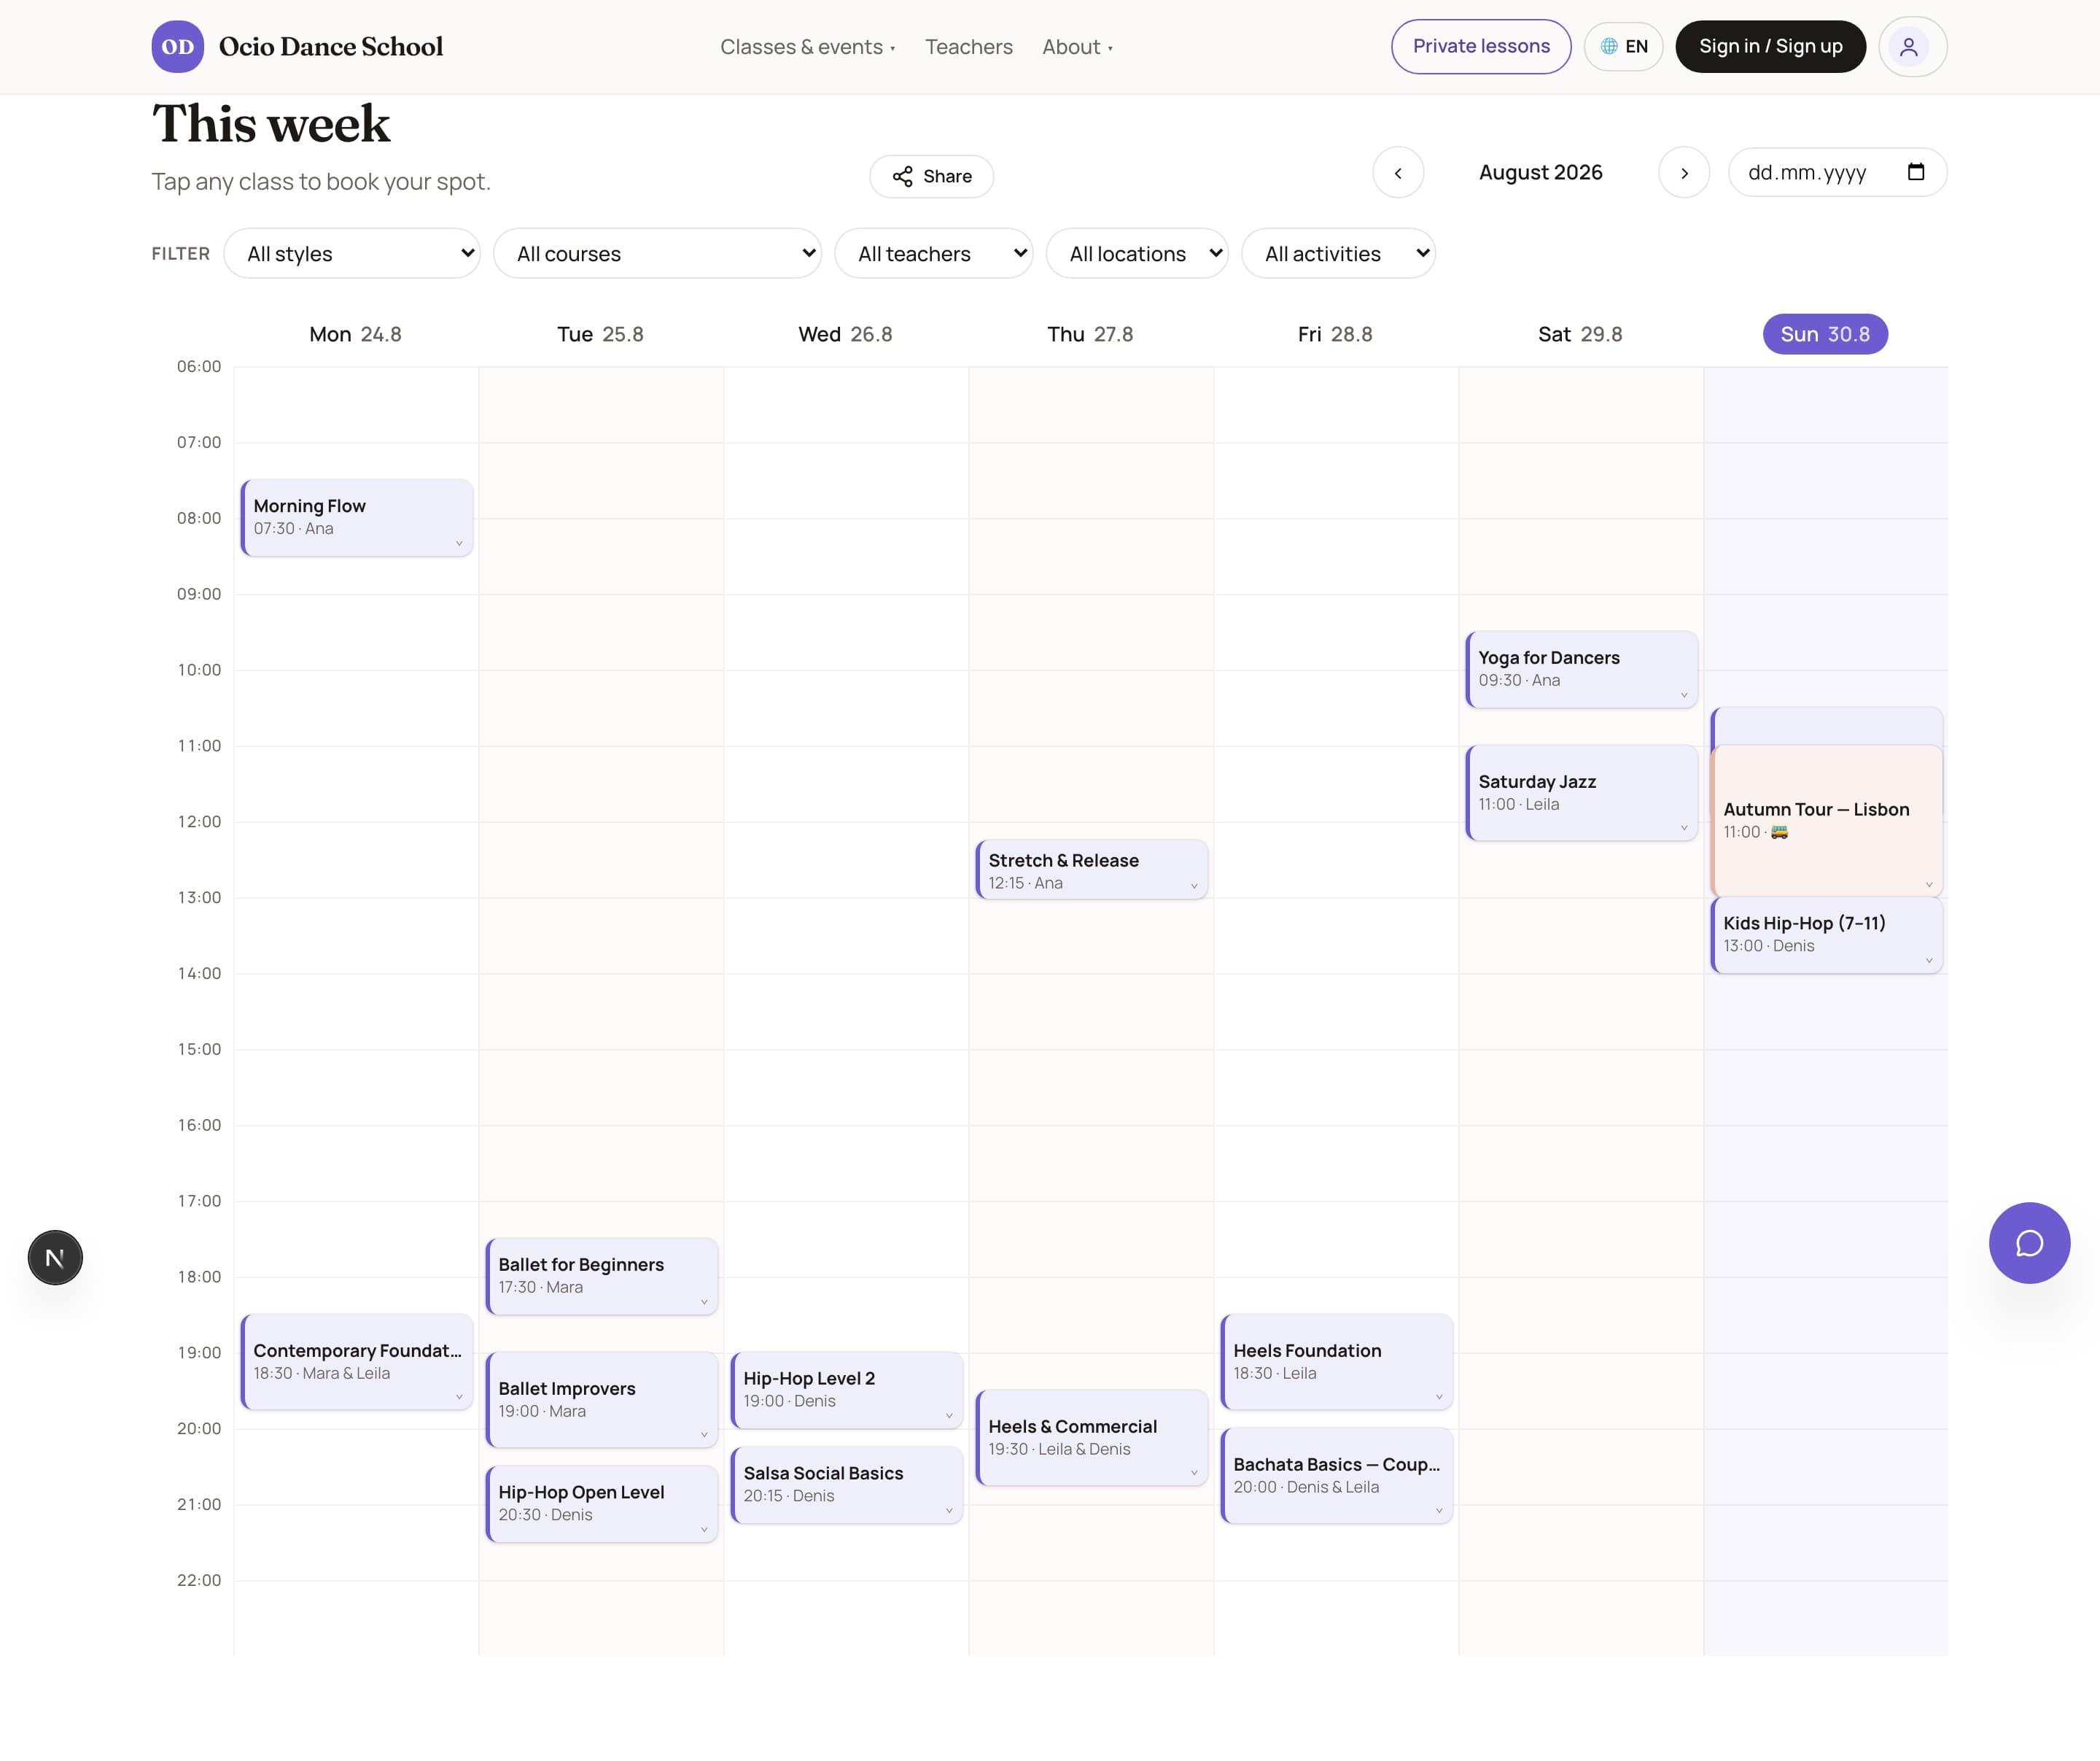The image size is (2100, 1761).
Task: Open the All styles filter dropdown
Action: pos(352,254)
